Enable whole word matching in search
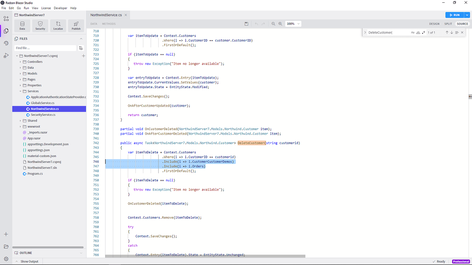 418,32
